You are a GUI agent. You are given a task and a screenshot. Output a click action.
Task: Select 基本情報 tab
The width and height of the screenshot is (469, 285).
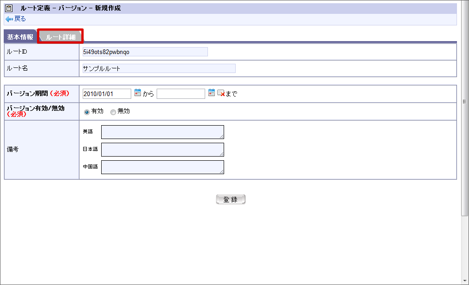pos(20,37)
